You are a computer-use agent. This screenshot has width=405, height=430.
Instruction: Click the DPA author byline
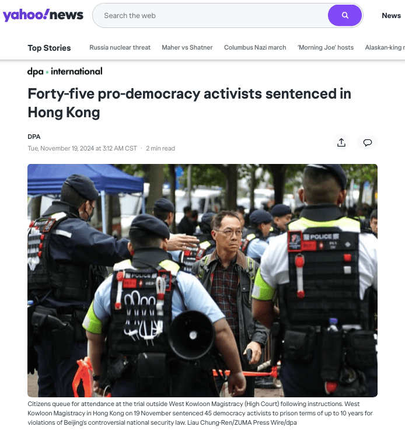[34, 137]
